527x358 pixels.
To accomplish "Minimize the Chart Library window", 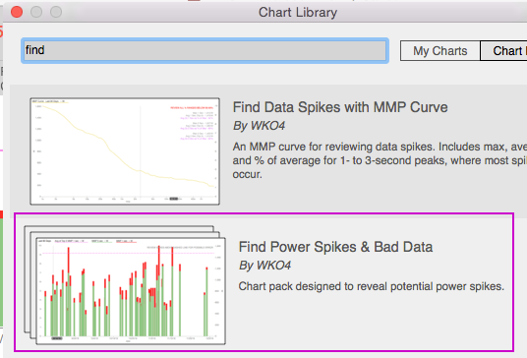I will 36,12.
